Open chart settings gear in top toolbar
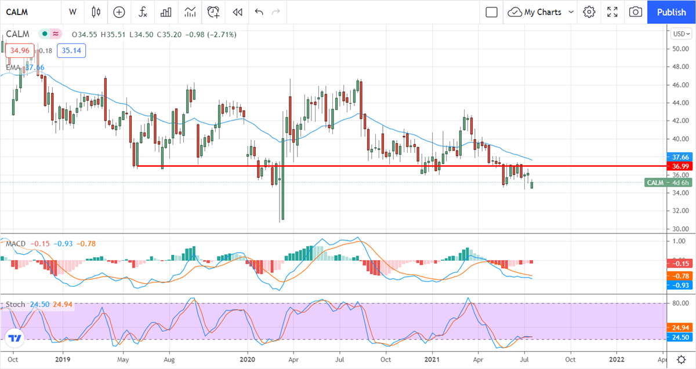Viewport: 696px width, 369px height. (589, 12)
